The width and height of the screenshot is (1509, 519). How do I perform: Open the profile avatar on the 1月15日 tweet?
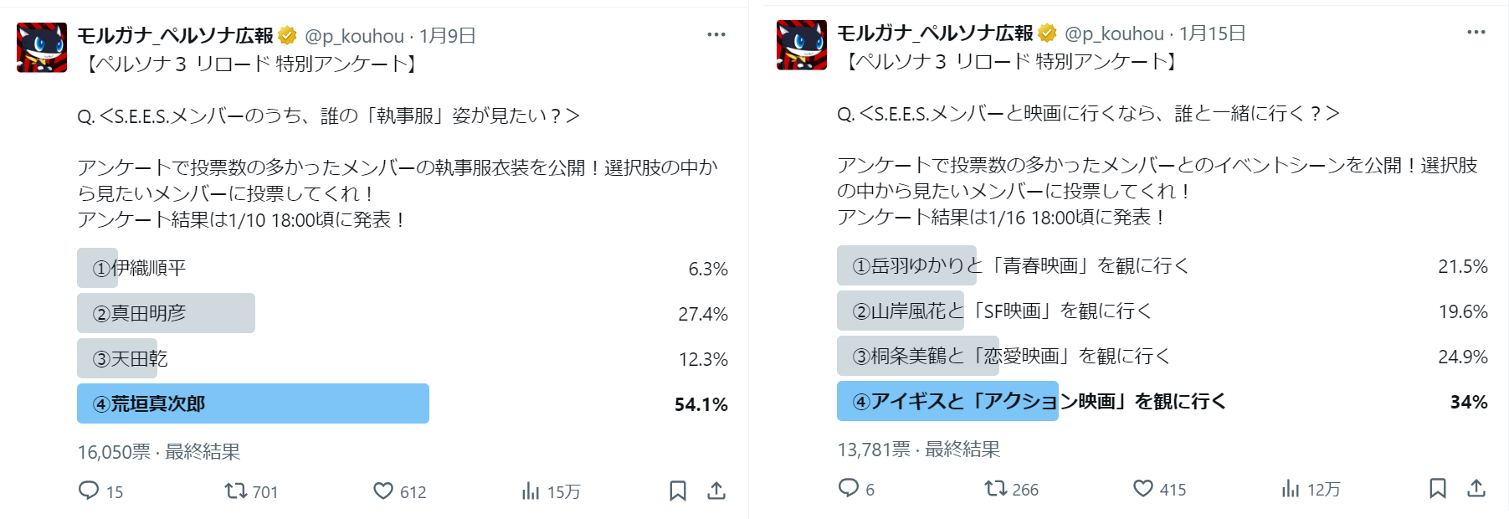point(802,45)
